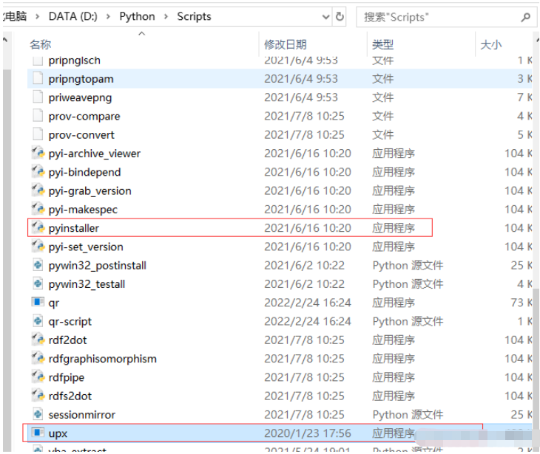Expand the chevron before DATA (D:)
Screen dimensions: 540x454
click(x=37, y=16)
